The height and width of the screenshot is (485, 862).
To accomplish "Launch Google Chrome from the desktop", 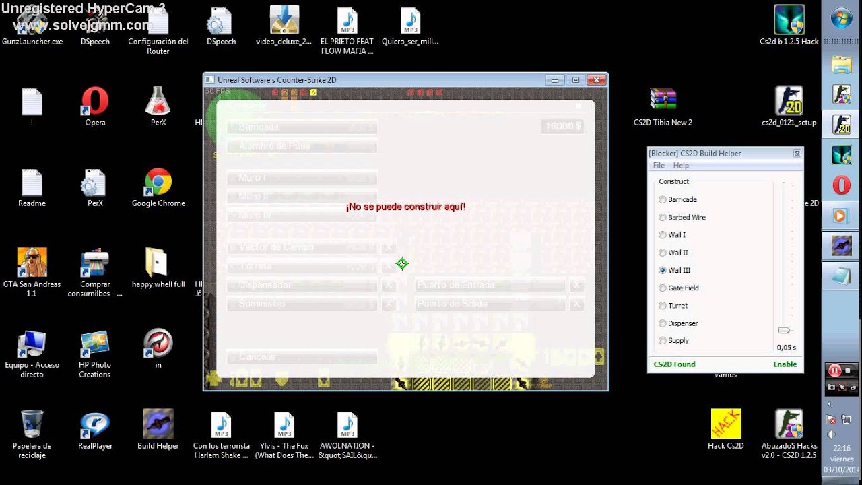I will pos(158,189).
